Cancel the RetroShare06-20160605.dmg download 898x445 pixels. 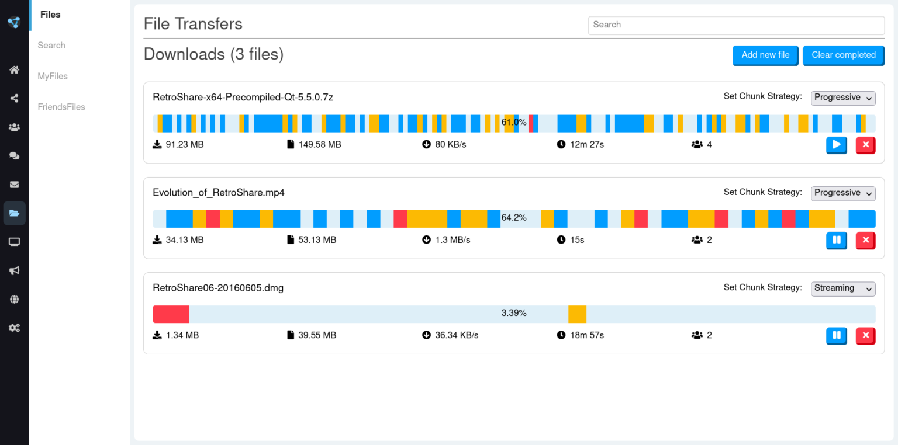[866, 335]
